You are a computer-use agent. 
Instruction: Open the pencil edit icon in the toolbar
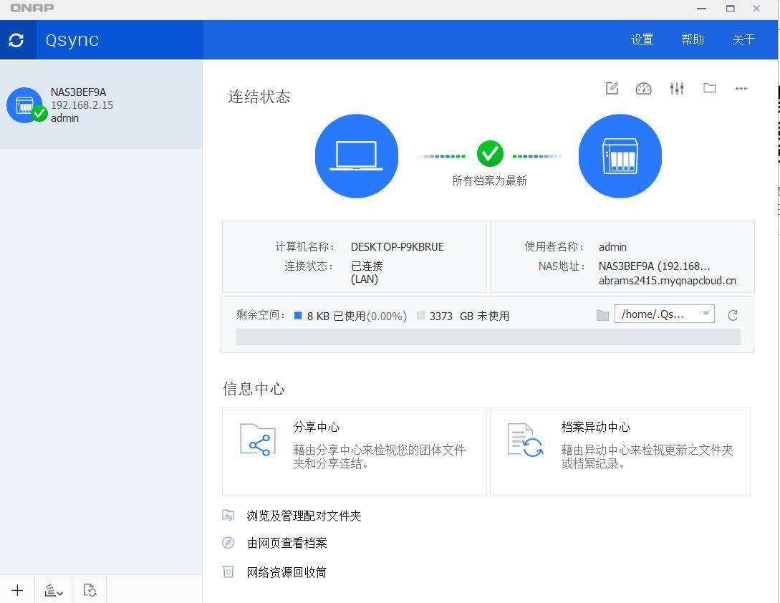pos(612,88)
